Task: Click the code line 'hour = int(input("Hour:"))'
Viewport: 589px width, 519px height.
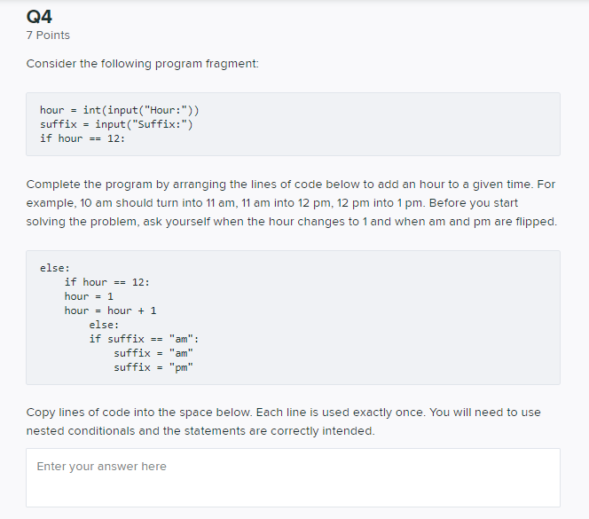Action: pyautogui.click(x=120, y=110)
